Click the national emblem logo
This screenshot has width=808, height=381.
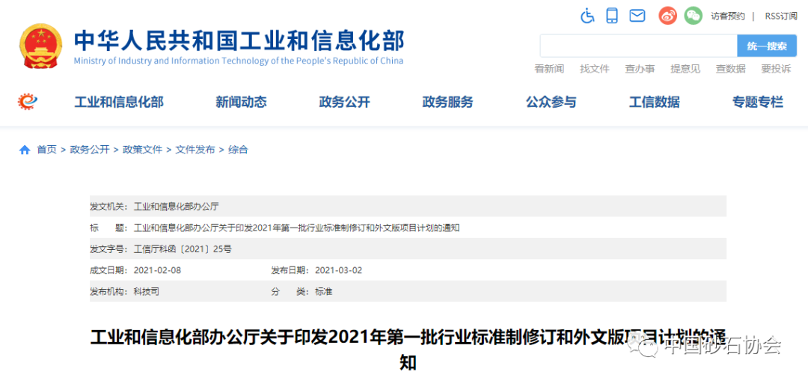pyautogui.click(x=41, y=46)
